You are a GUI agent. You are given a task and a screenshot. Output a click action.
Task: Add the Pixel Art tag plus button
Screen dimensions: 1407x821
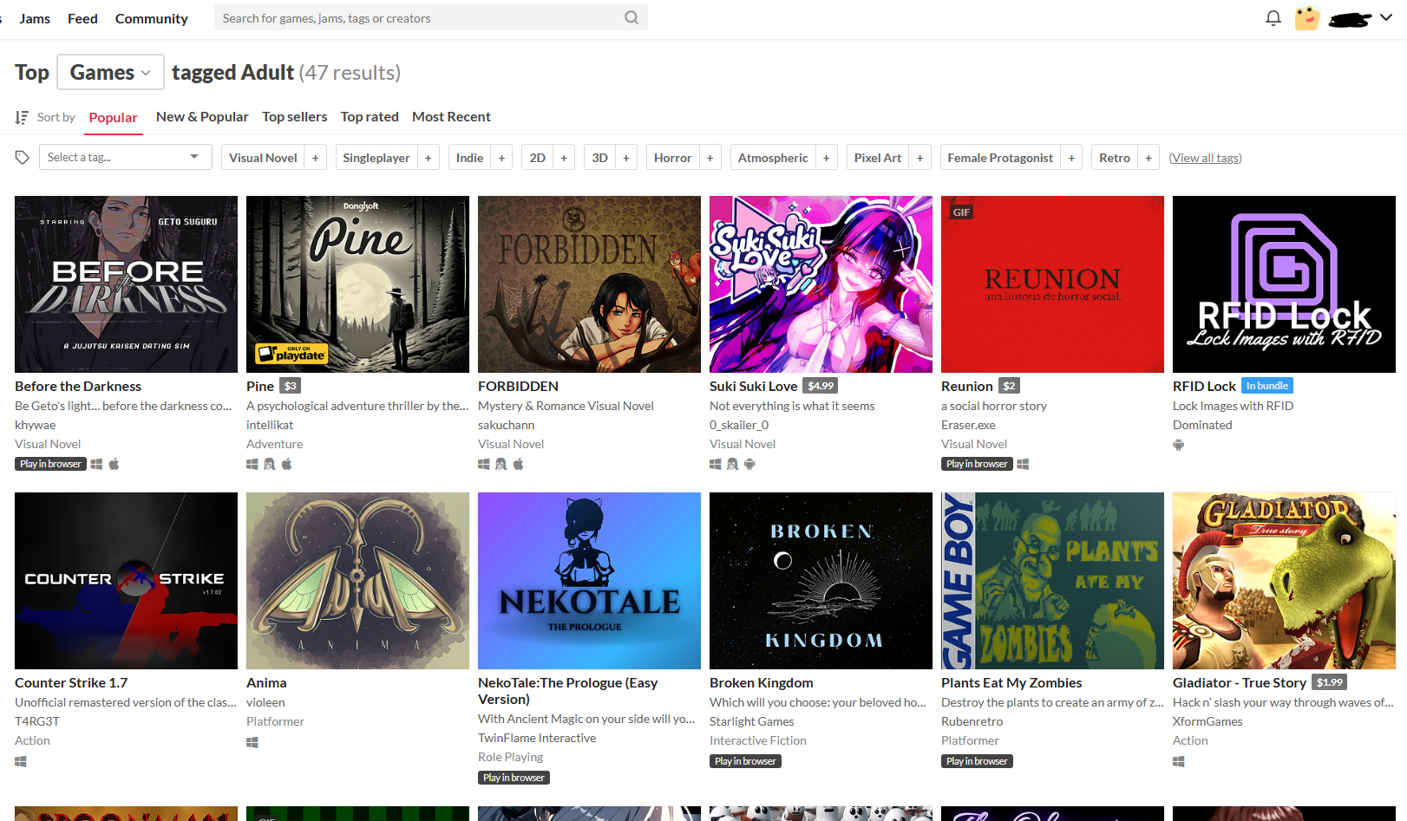pyautogui.click(x=919, y=158)
